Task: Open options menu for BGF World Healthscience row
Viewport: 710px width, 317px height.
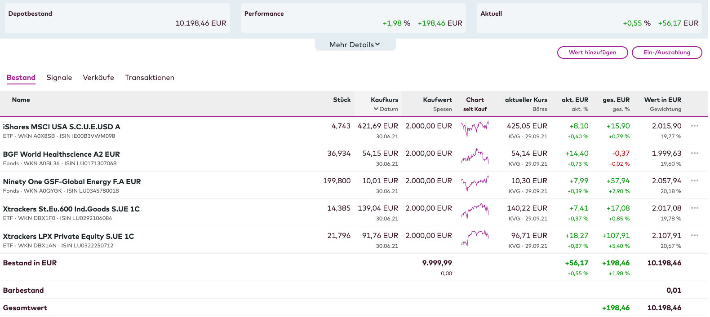Action: point(694,153)
